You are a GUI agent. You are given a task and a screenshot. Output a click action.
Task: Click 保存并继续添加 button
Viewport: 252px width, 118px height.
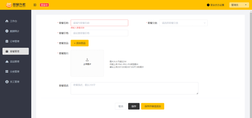[153, 106]
